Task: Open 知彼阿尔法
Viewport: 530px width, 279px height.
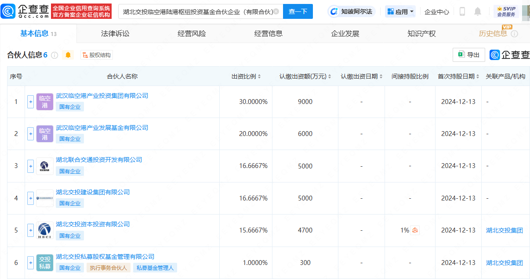Action: [352, 12]
